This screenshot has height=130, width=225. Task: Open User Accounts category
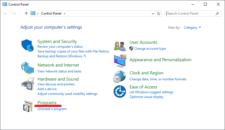tap(143, 42)
